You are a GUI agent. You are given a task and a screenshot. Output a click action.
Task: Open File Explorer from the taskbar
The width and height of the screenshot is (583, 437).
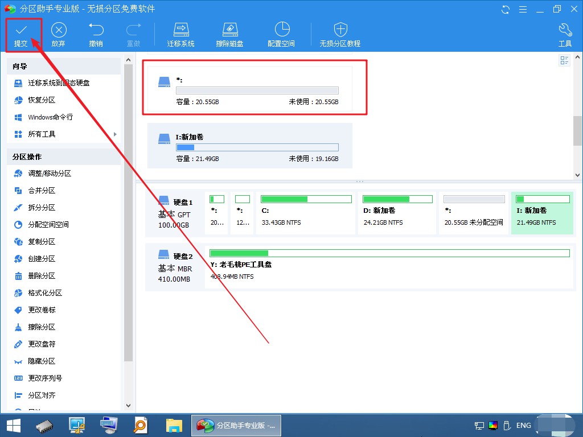tap(174, 426)
